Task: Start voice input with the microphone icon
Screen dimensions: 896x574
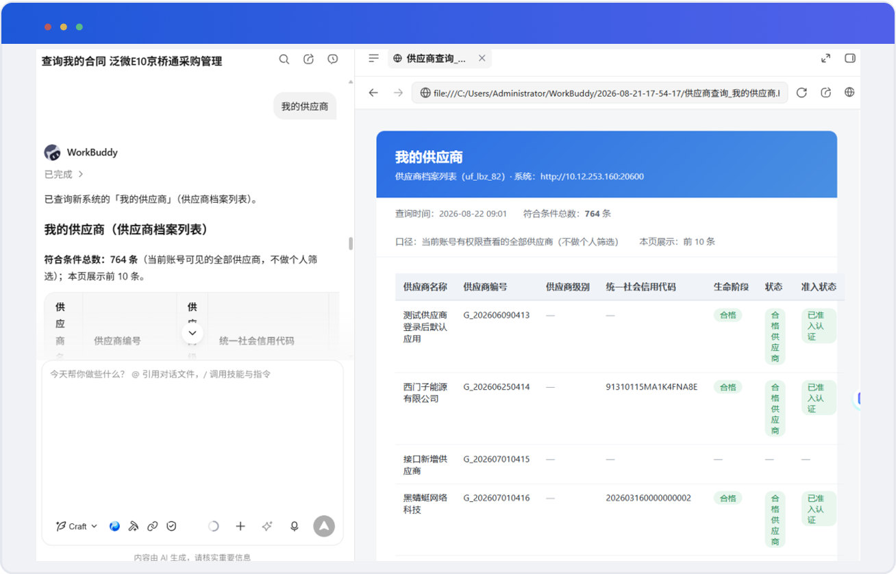Action: point(295,526)
